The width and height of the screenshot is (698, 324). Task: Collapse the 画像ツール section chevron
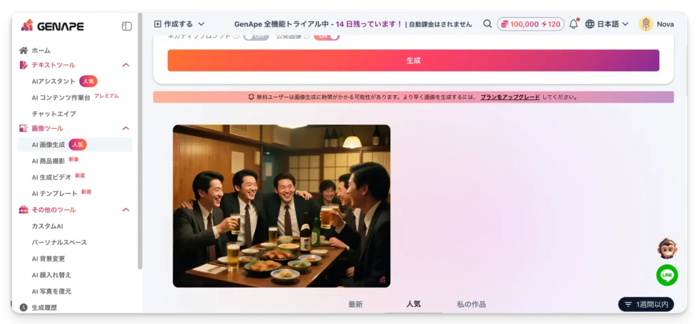(x=126, y=129)
